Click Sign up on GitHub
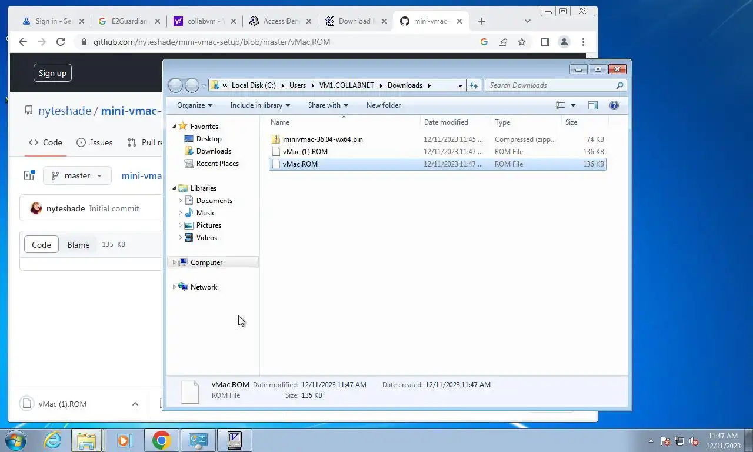This screenshot has height=452, width=753. pyautogui.click(x=52, y=73)
